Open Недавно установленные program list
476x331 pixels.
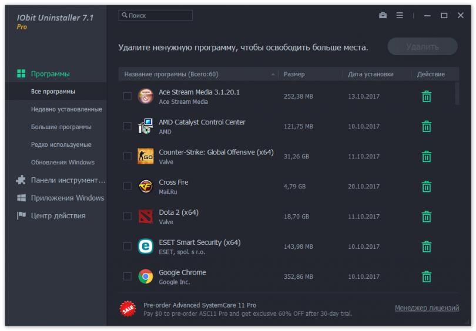[66, 109]
